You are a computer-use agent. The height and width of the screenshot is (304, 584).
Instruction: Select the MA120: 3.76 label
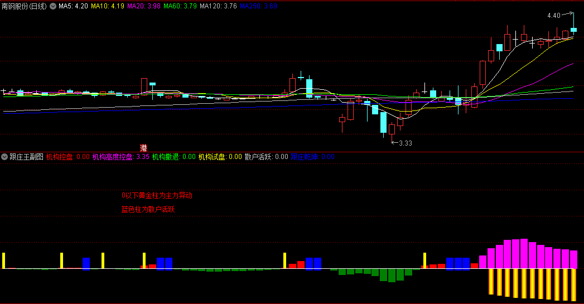(218, 6)
